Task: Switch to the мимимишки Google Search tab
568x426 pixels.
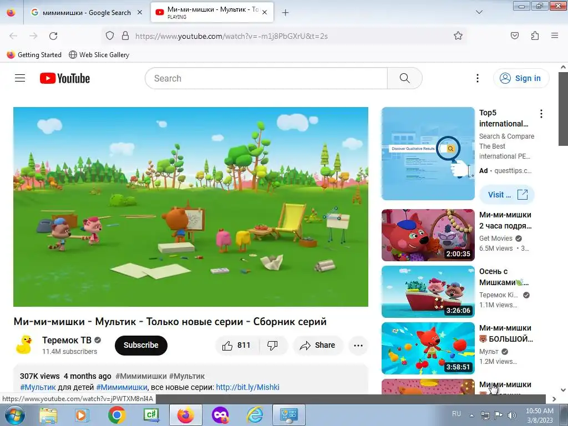Action: [x=86, y=13]
